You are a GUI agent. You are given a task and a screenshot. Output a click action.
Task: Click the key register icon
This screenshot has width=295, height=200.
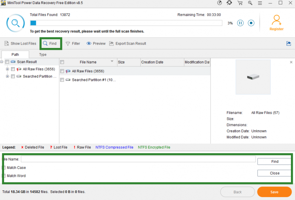[250, 3]
